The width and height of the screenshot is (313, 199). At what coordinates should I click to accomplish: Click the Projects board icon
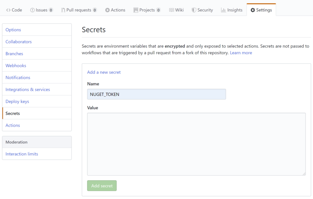136,10
